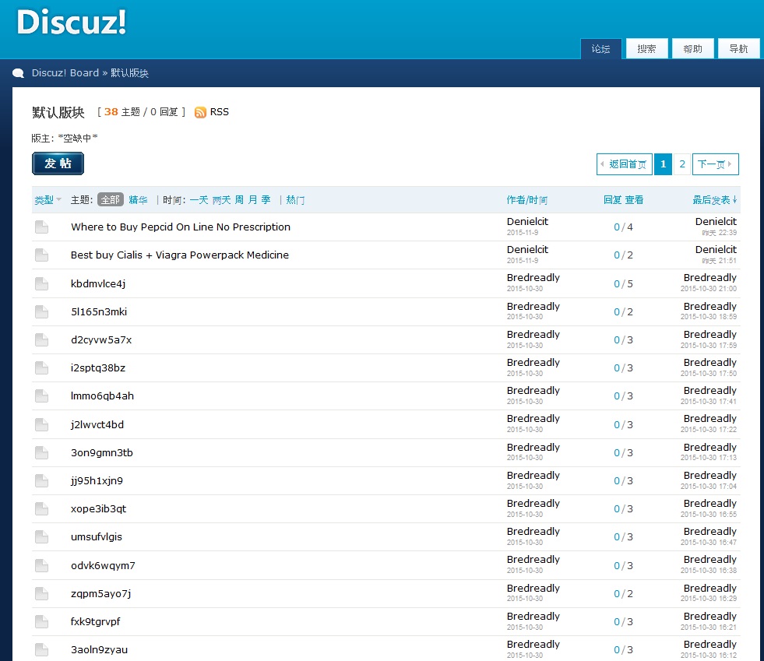This screenshot has width=764, height=661.
Task: Expand the 类型 type dropdown
Action: pyautogui.click(x=48, y=200)
